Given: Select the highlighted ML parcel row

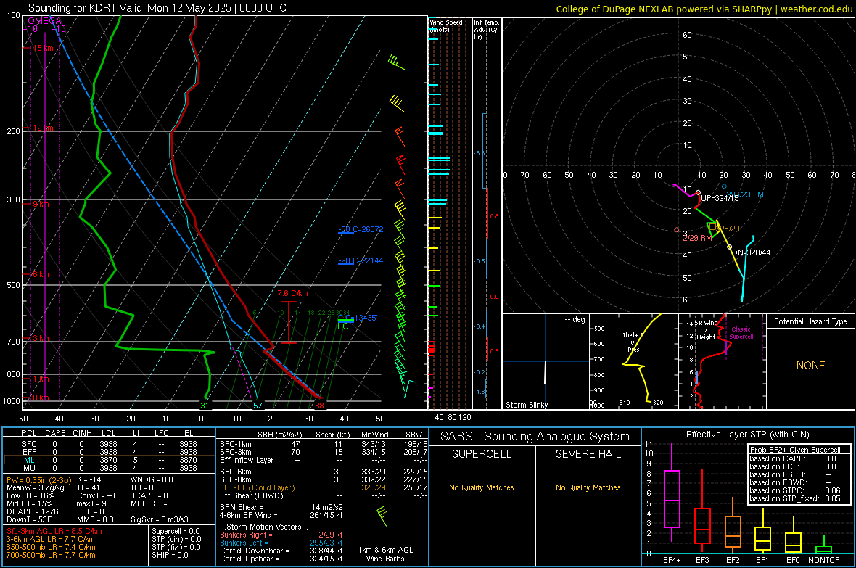Looking at the screenshot, I should tap(110, 460).
